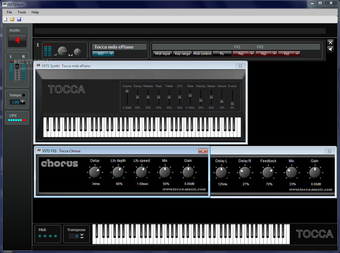Click the delay Feedback knob

268,173
